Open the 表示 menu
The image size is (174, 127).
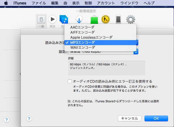[x=76, y=3]
